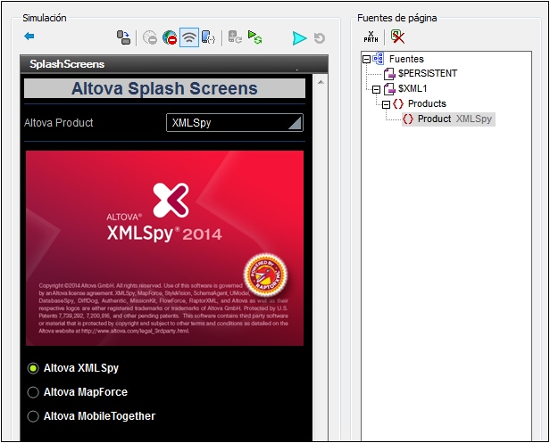Click the red X clear data icon
550x443 pixels.
[x=396, y=37]
